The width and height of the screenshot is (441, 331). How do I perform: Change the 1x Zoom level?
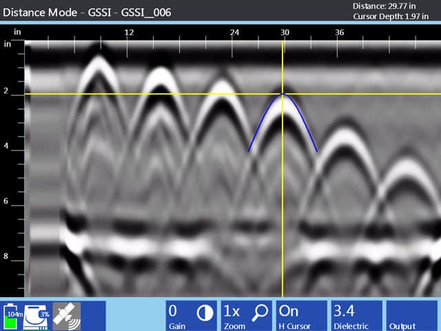pyautogui.click(x=232, y=311)
